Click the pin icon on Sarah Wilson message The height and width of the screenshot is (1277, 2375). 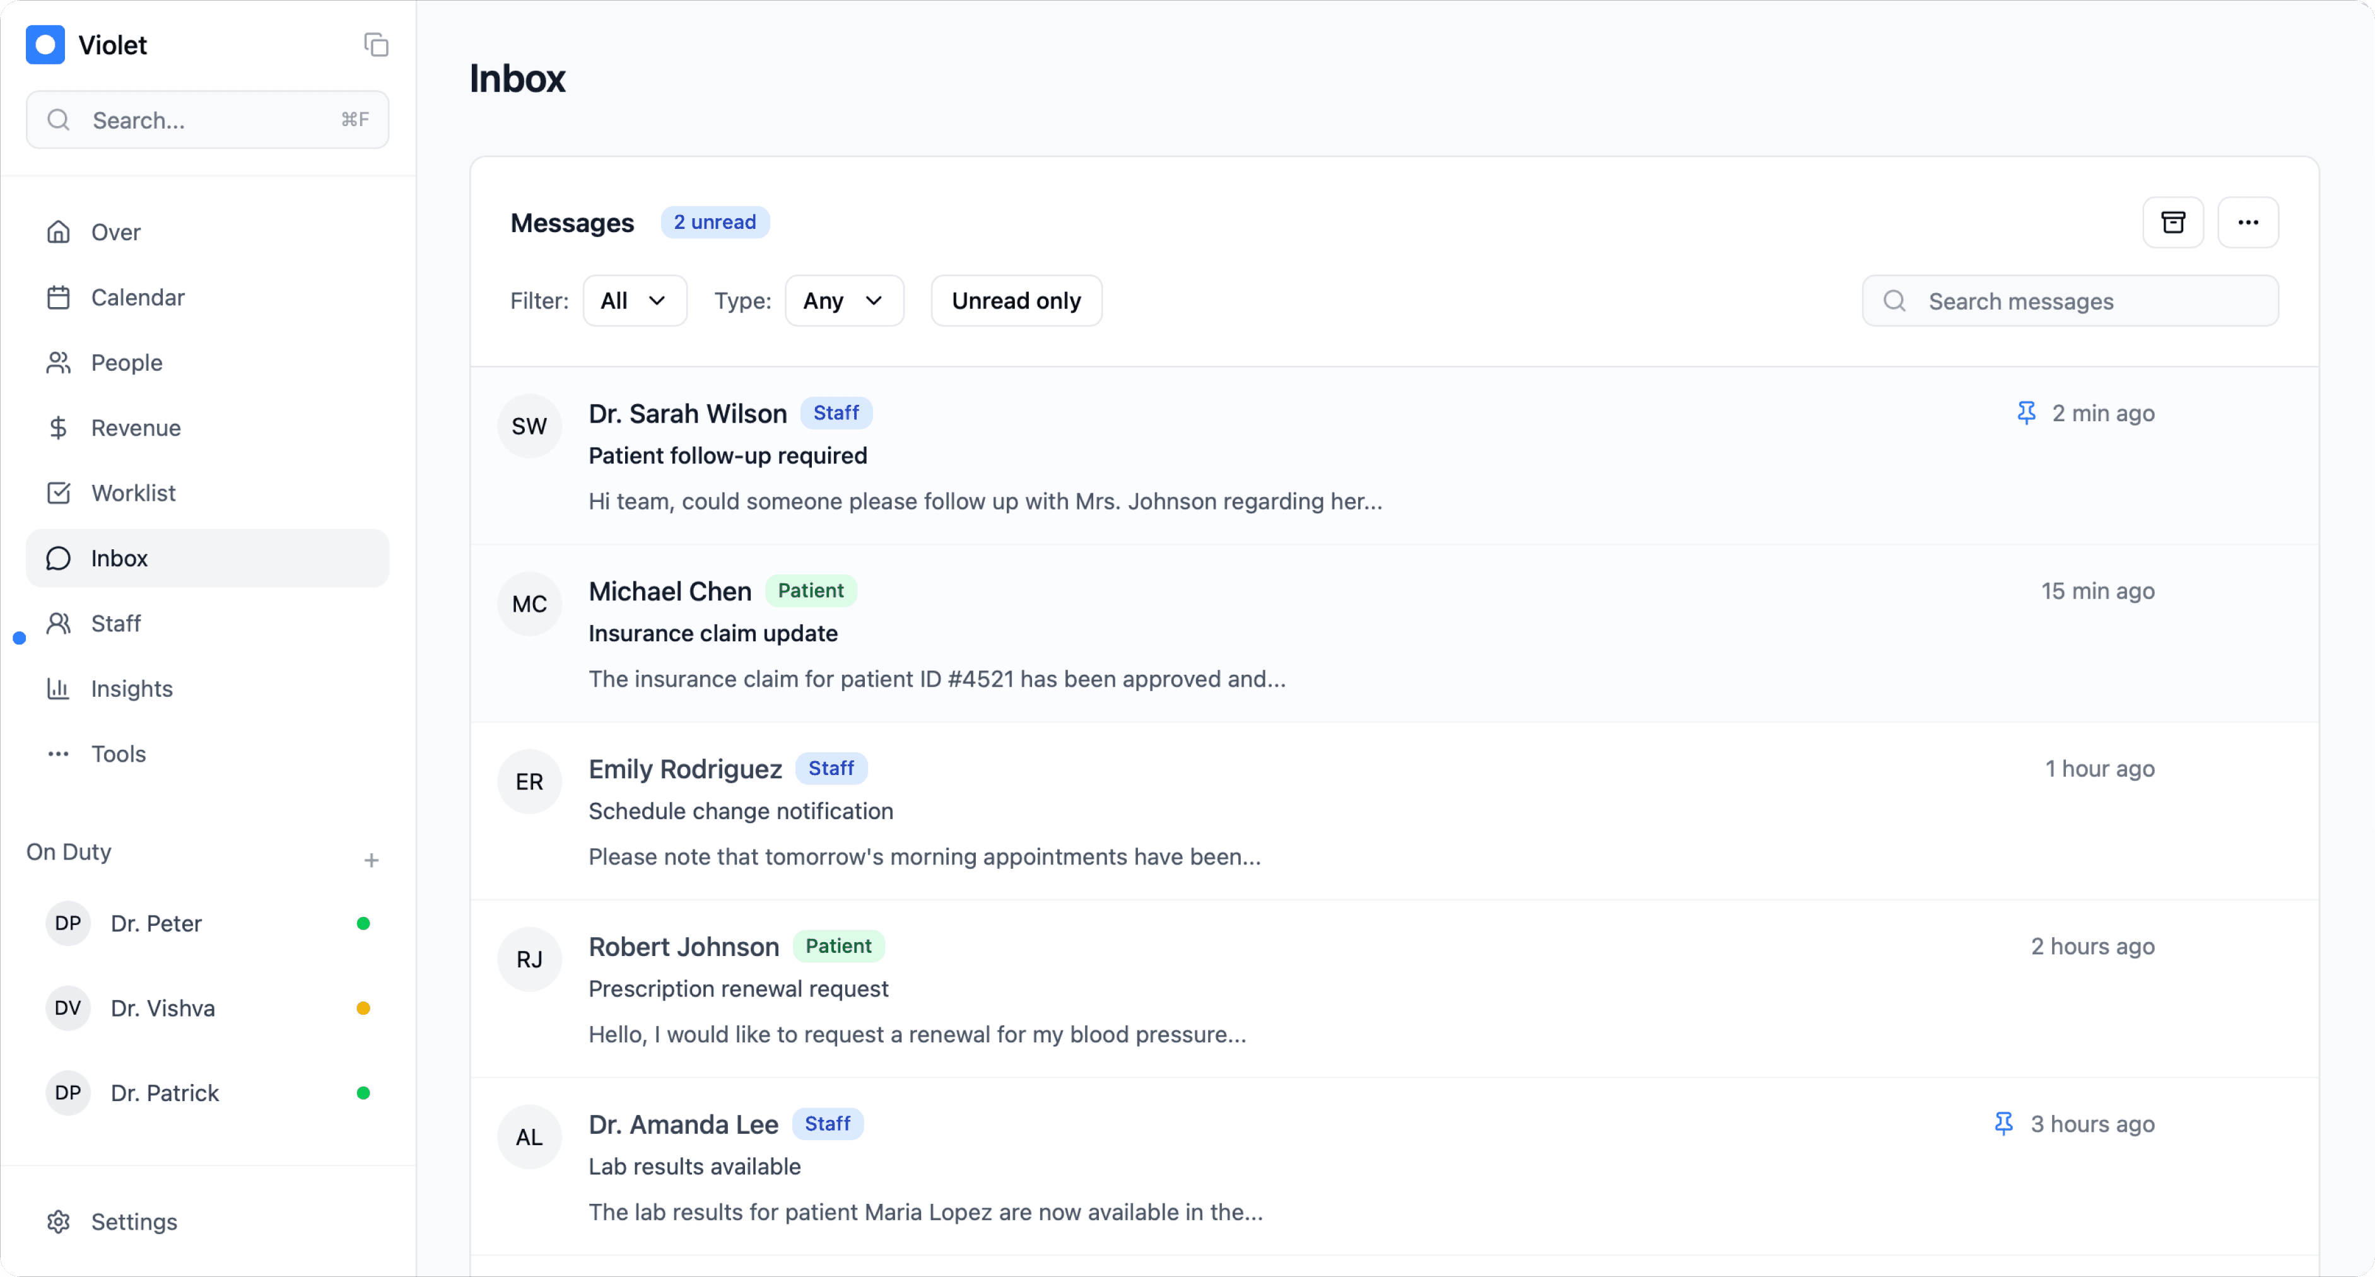pos(2026,413)
